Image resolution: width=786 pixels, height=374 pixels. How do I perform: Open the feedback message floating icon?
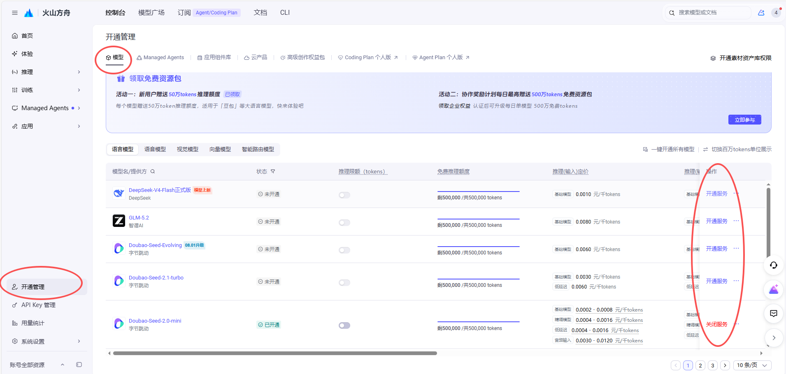click(x=774, y=314)
